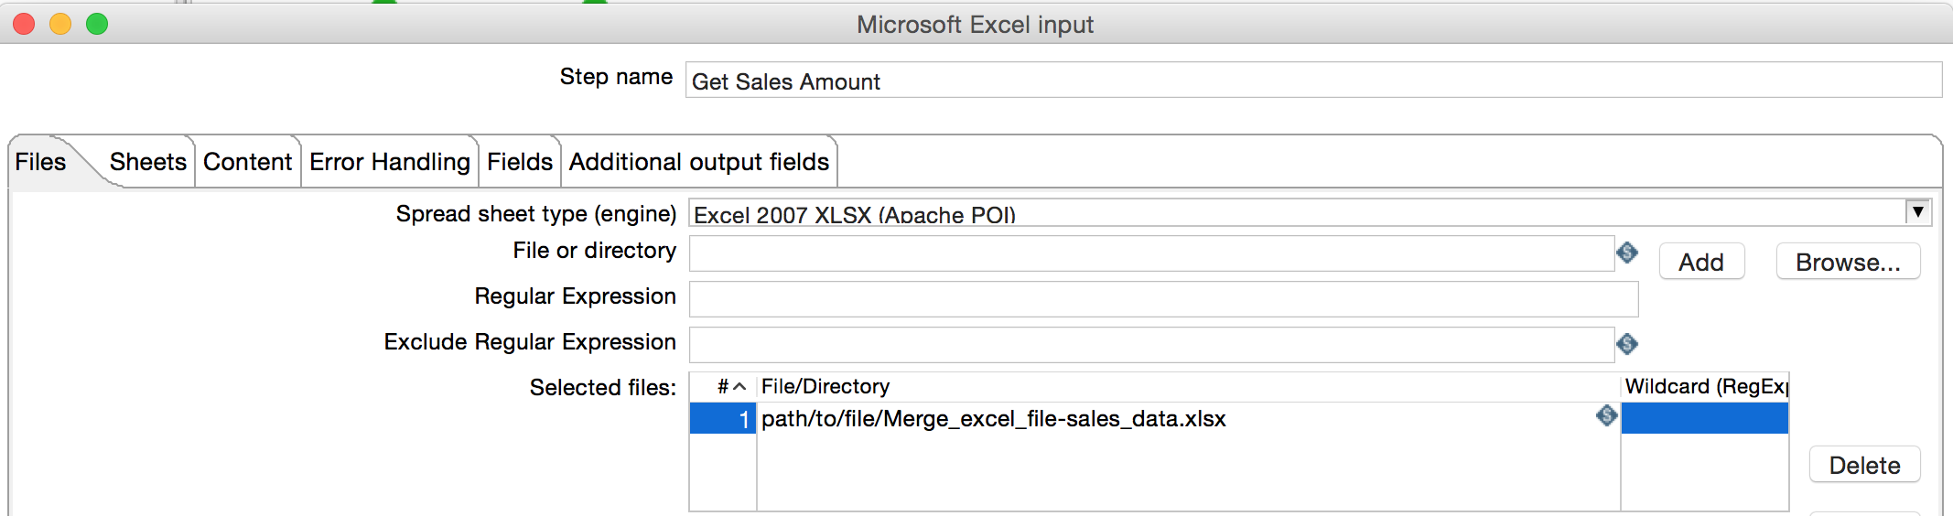Viewport: 1953px width, 516px height.
Task: Click the Delete button
Action: [1863, 466]
